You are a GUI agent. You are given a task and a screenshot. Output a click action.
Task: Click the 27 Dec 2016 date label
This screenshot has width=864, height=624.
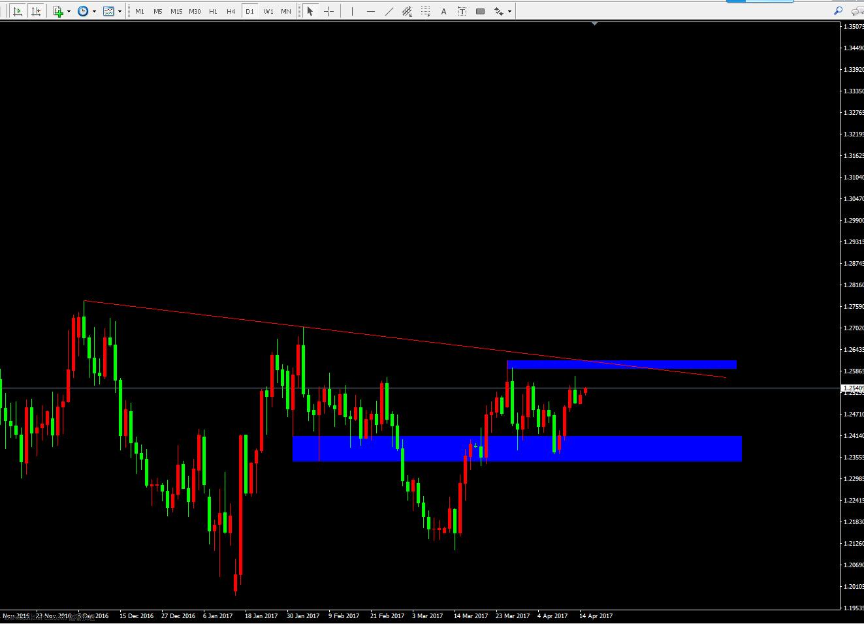[178, 616]
